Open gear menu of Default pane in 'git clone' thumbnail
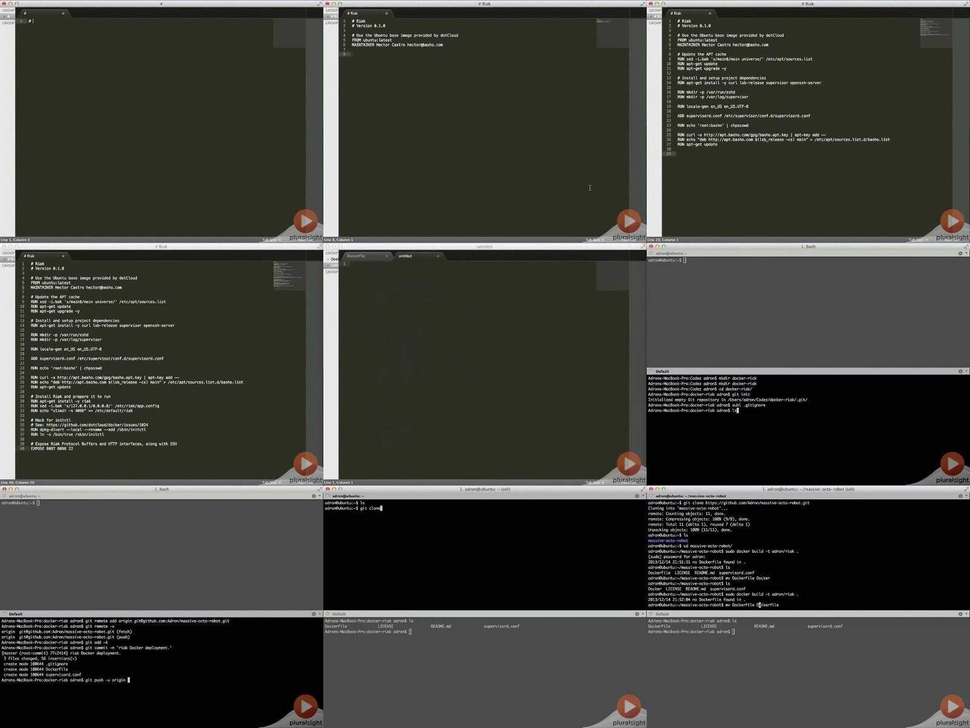This screenshot has height=728, width=970. 637,614
